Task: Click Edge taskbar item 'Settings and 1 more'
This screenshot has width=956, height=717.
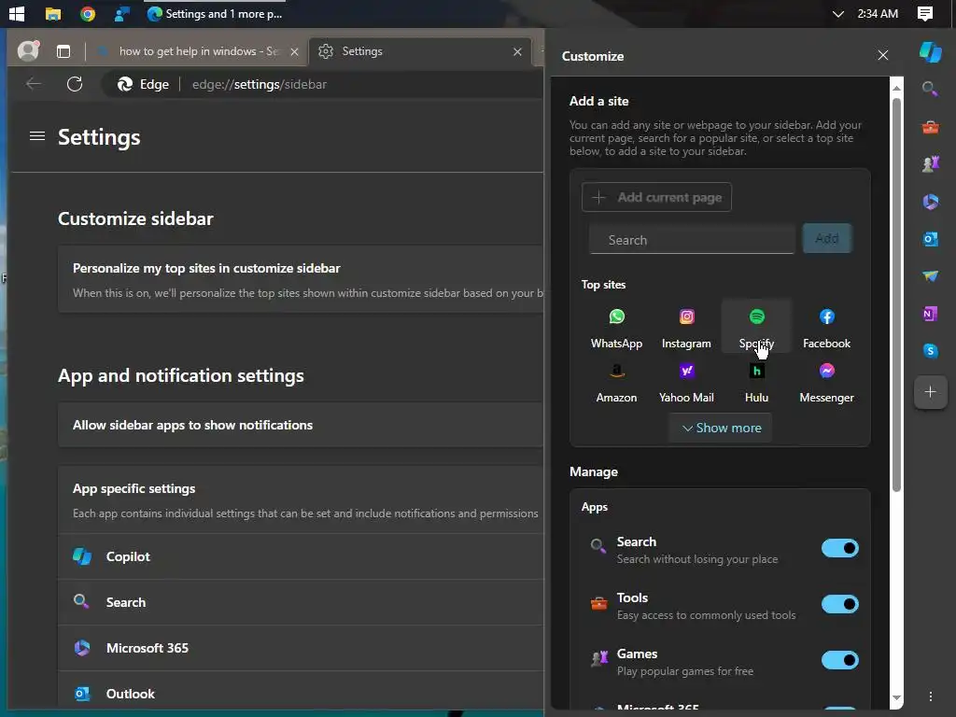Action: pos(216,13)
